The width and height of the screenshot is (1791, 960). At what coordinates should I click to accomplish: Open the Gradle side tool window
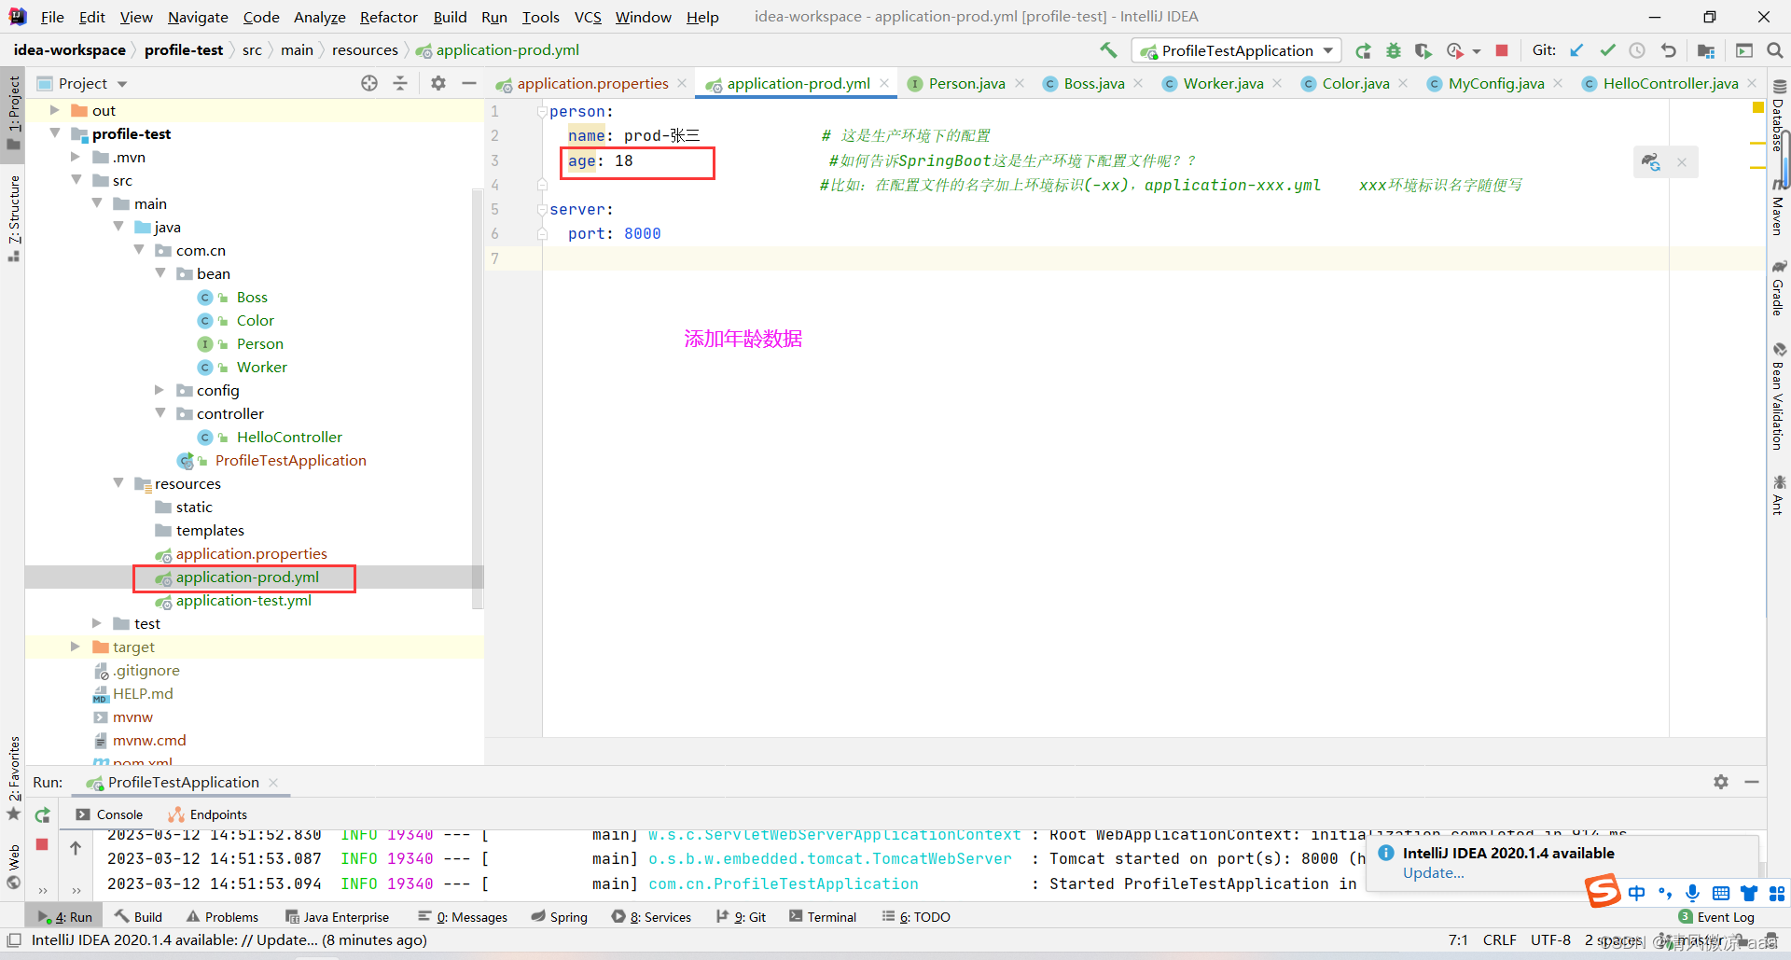1779,288
